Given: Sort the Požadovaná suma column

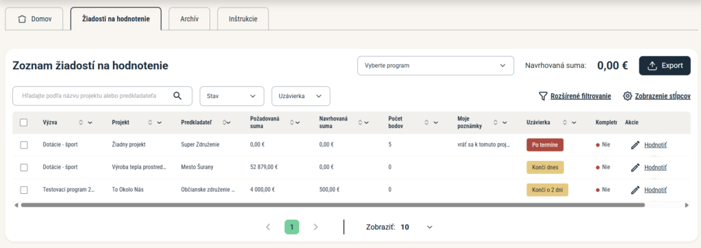Looking at the screenshot, I should [292, 122].
